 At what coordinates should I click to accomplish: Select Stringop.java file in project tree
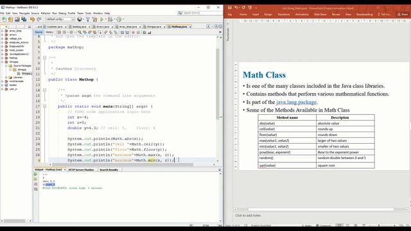[x=24, y=74]
